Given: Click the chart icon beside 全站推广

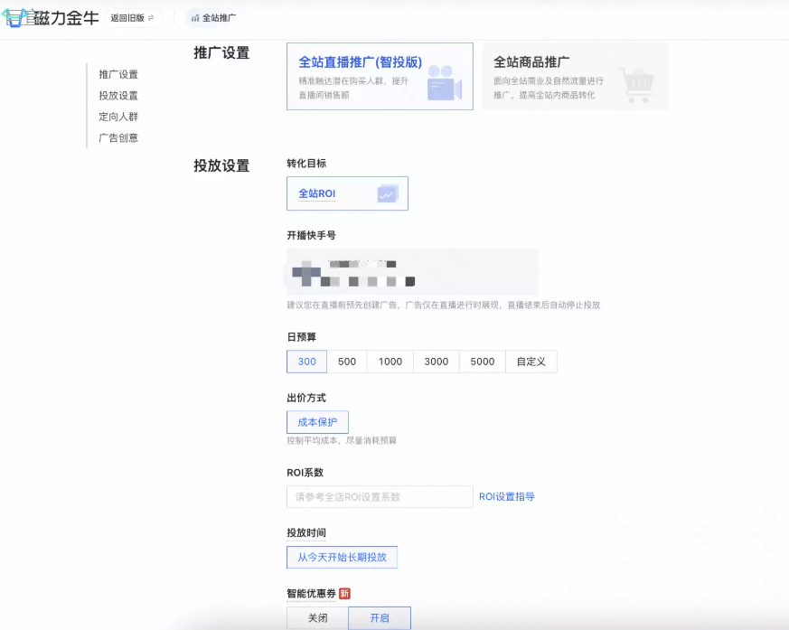Looking at the screenshot, I should point(193,16).
